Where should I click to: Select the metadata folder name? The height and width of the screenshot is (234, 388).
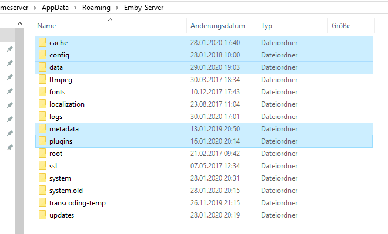[64, 129]
